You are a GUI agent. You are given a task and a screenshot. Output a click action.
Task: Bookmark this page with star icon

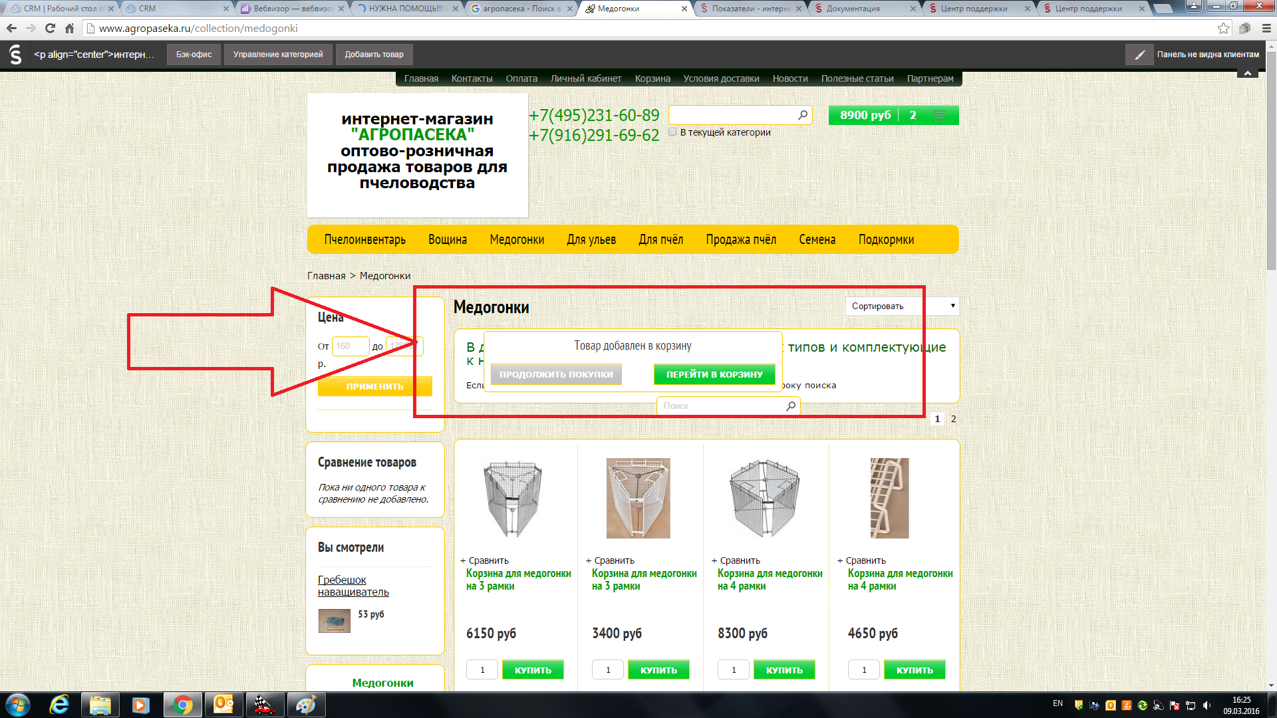tap(1223, 28)
